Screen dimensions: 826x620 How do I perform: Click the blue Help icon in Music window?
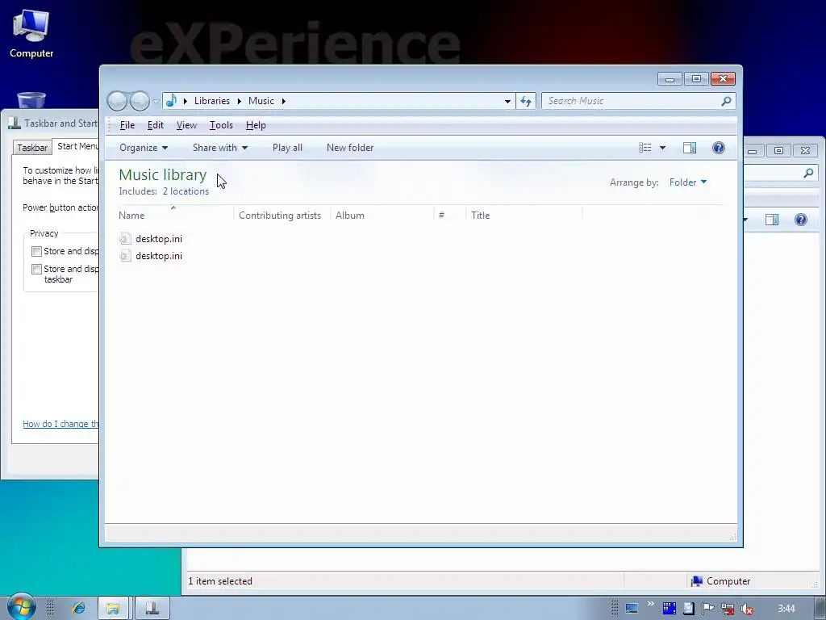pos(718,148)
